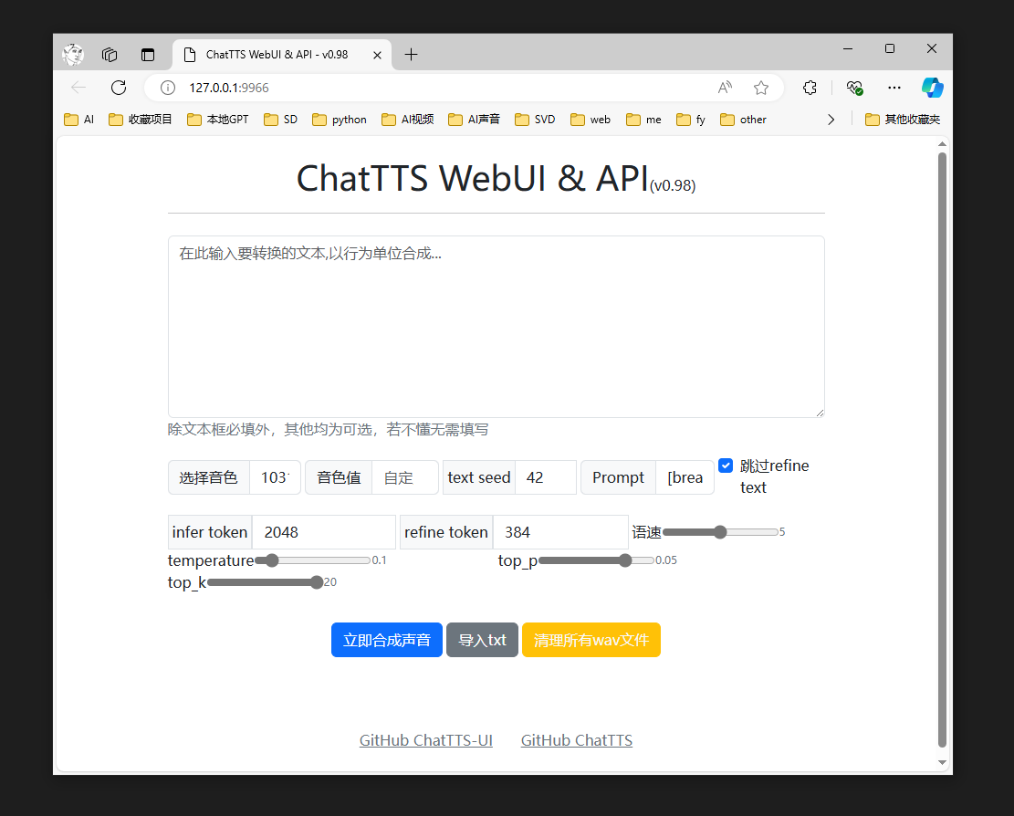Adjust the top_p slider
The height and width of the screenshot is (816, 1014).
tap(596, 560)
